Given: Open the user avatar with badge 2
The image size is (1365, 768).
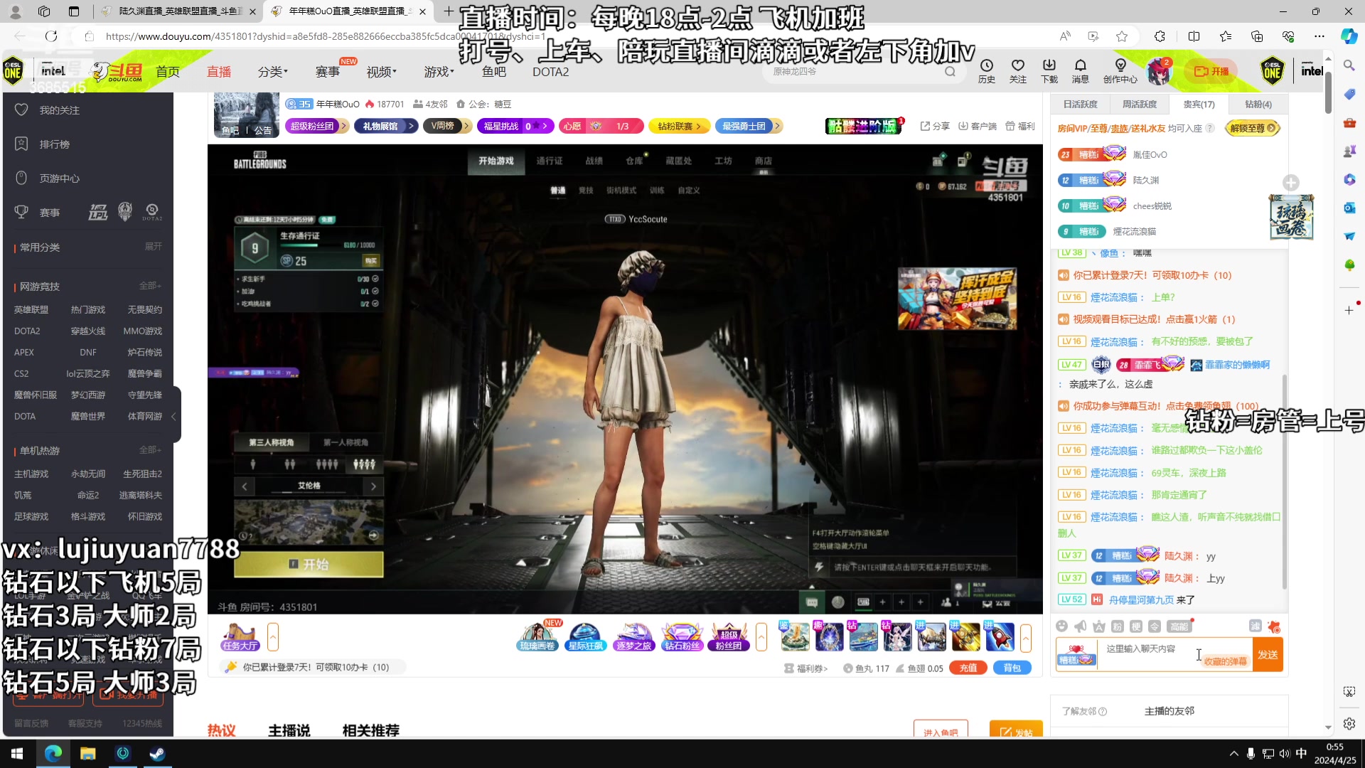Looking at the screenshot, I should point(1160,71).
